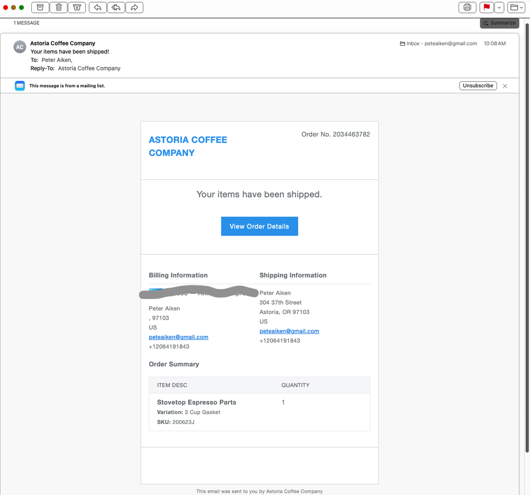Delete the email with the trash icon
The width and height of the screenshot is (530, 495).
point(58,7)
